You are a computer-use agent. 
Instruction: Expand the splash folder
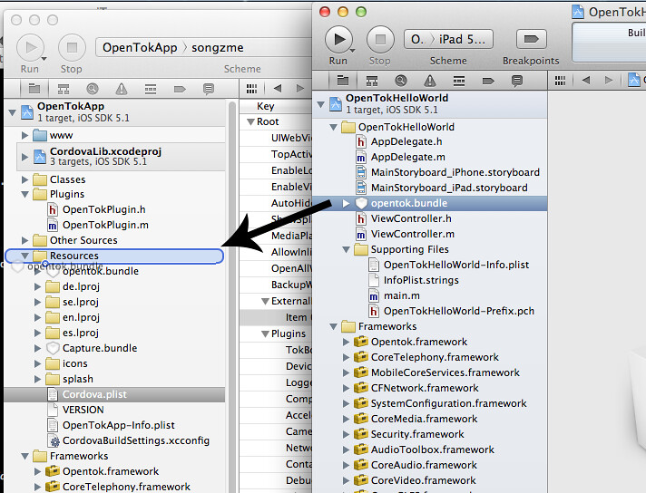[37, 379]
